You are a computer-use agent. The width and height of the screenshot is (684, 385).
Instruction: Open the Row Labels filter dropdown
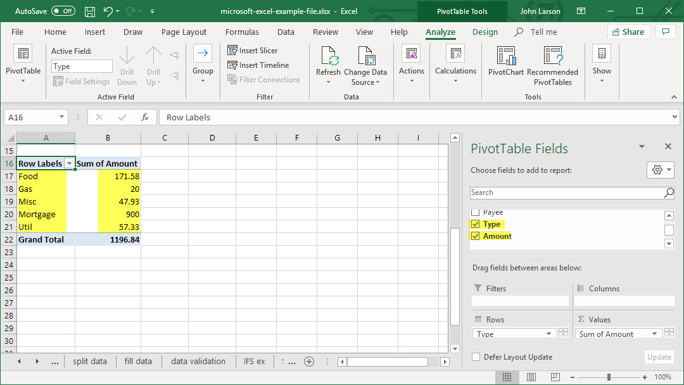coord(69,163)
